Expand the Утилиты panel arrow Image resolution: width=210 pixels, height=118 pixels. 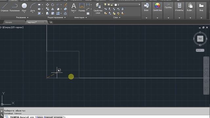[x=179, y=18]
